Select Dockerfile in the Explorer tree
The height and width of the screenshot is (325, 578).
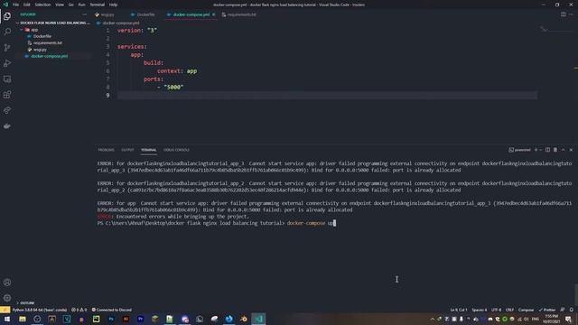(x=54, y=36)
